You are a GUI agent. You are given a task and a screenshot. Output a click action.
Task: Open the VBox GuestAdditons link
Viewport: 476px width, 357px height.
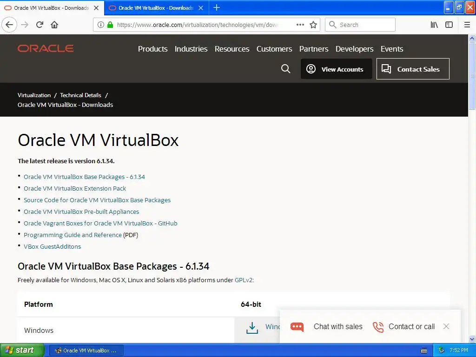[52, 246]
